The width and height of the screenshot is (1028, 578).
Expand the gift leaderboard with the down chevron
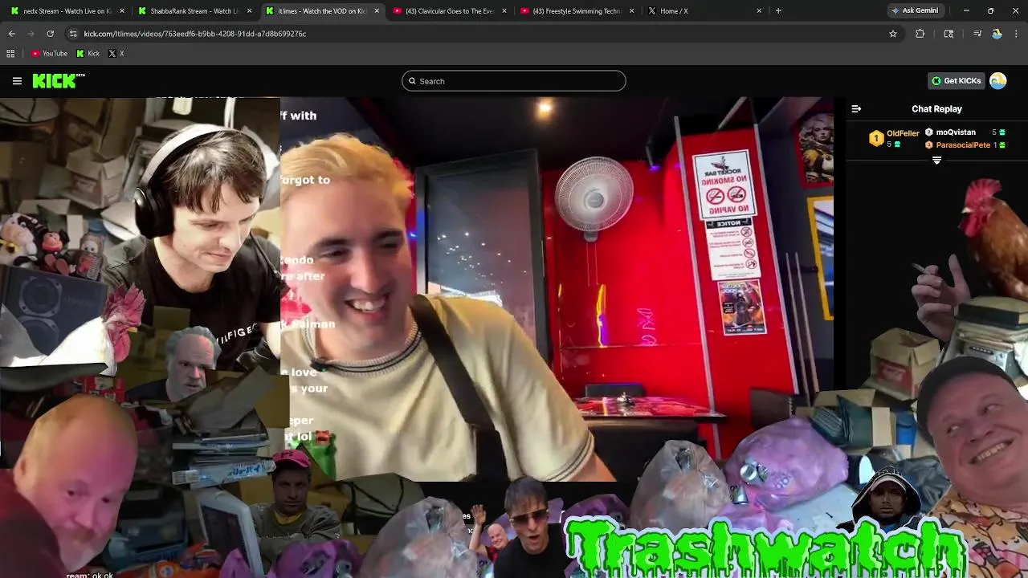coord(936,161)
